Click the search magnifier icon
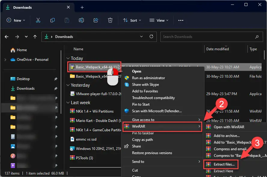Screen dimensions: 267x177 [x=257, y=37]
